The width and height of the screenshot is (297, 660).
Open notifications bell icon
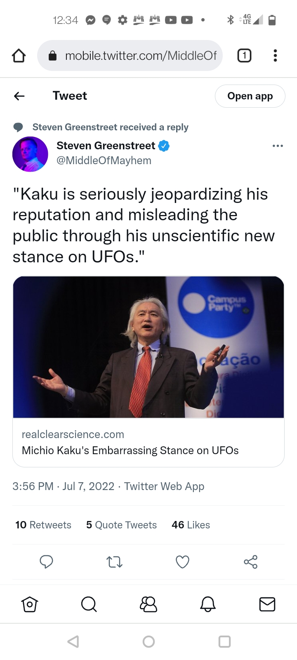tap(208, 604)
